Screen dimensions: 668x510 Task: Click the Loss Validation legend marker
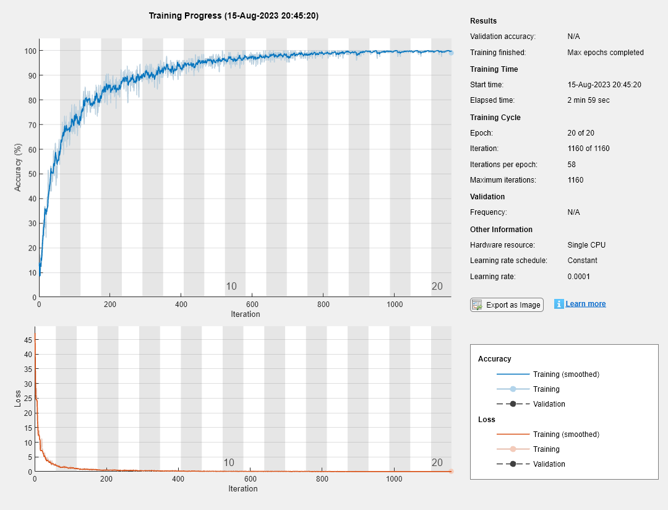(x=513, y=464)
